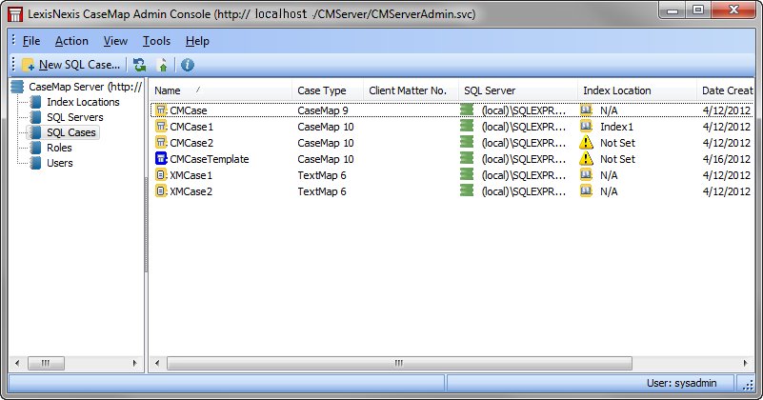Click the case list scroll right arrow
This screenshot has height=400, width=763.
(x=746, y=363)
